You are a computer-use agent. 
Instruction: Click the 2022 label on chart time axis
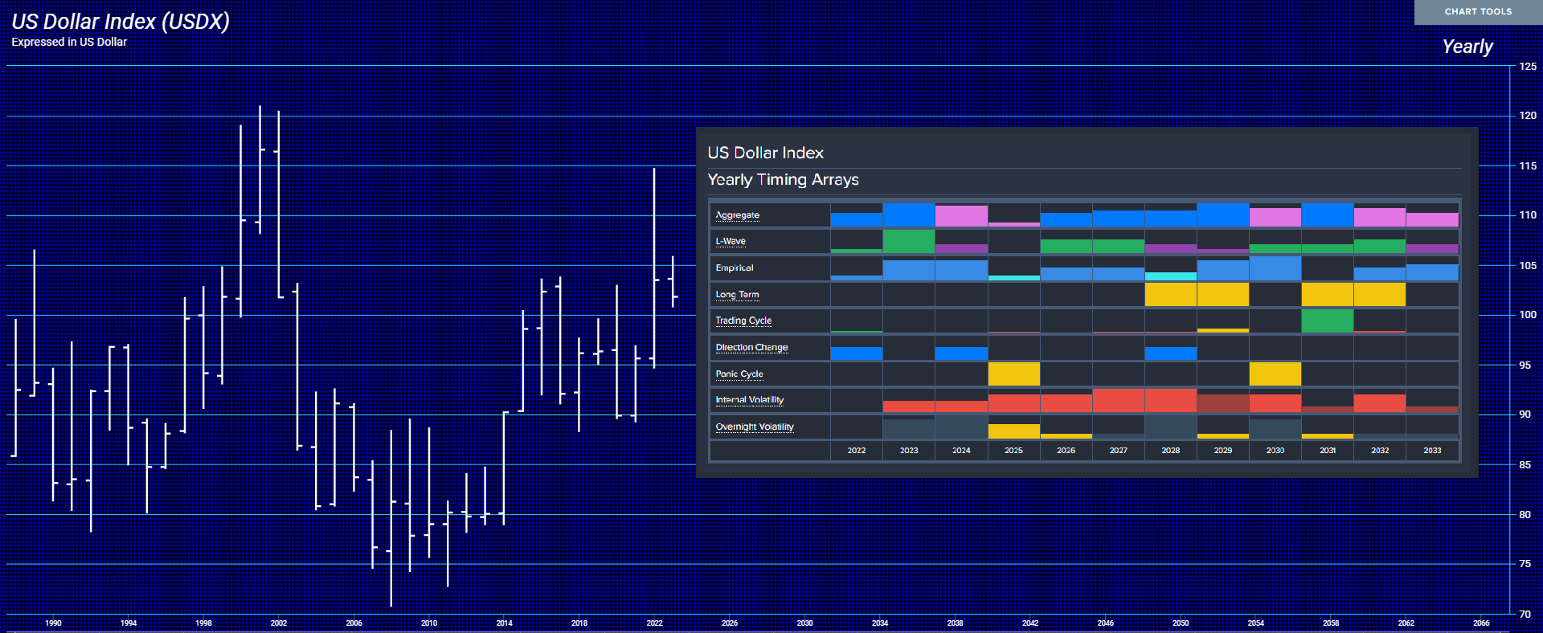tap(654, 623)
